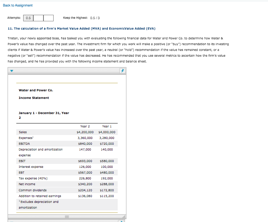Screen dimensions: 268x222
Task: Select Year 1 tax expense 192,000
Action: point(107,178)
